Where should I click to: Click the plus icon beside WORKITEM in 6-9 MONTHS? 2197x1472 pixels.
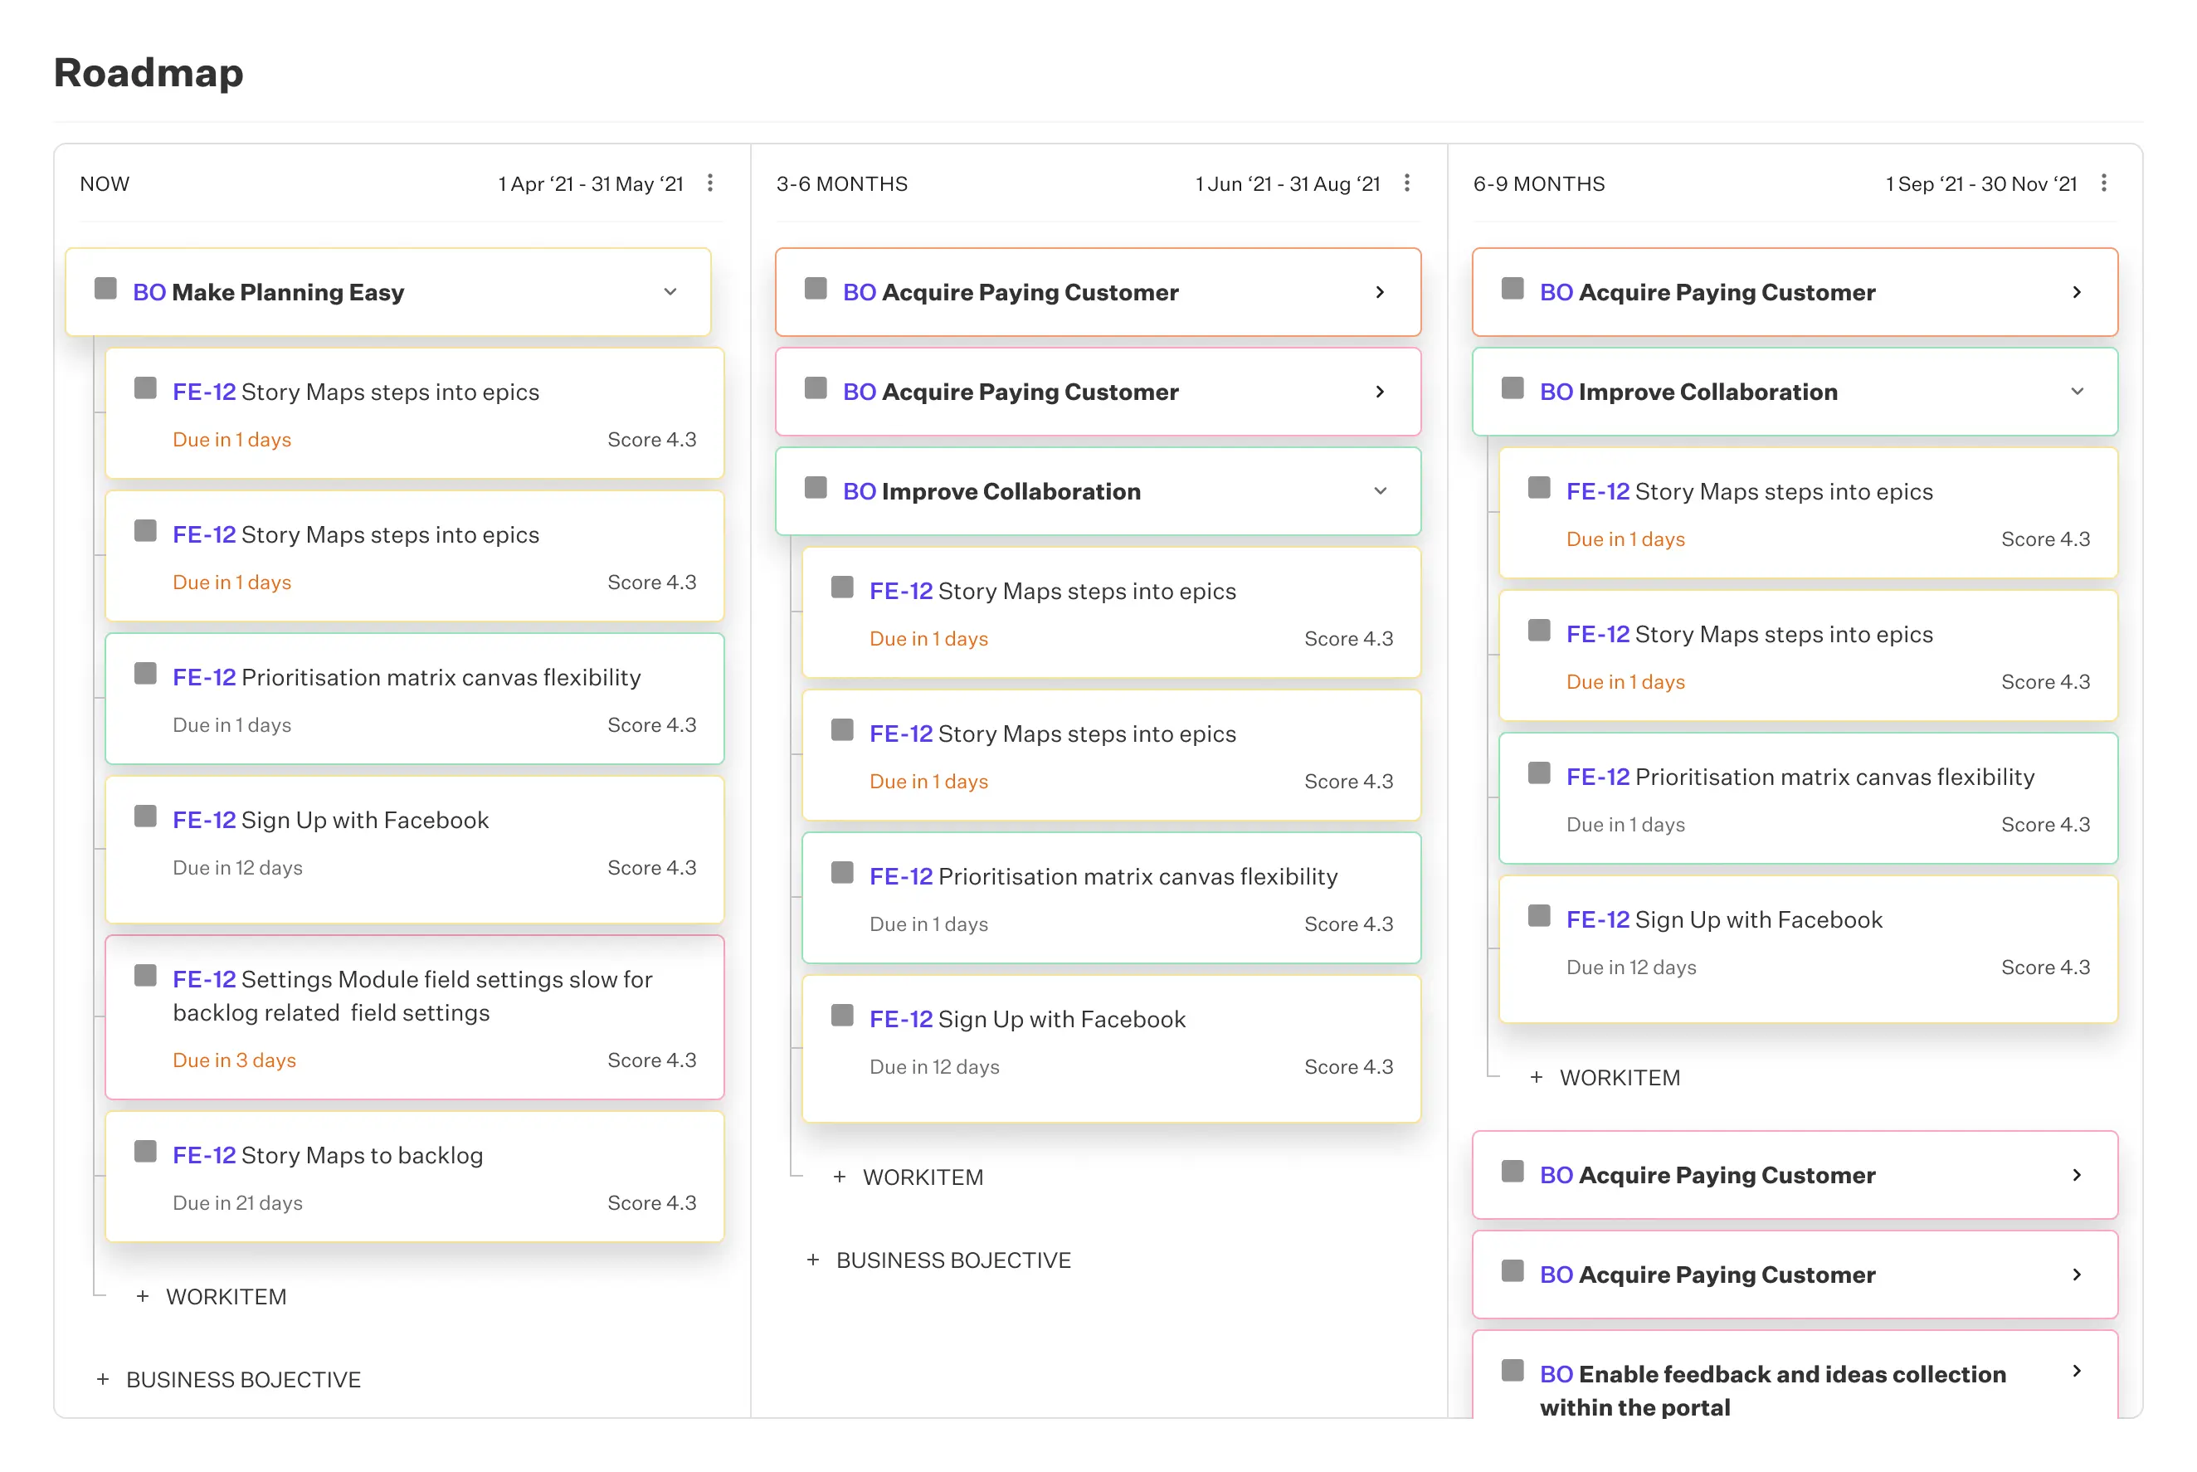[x=1537, y=1077]
